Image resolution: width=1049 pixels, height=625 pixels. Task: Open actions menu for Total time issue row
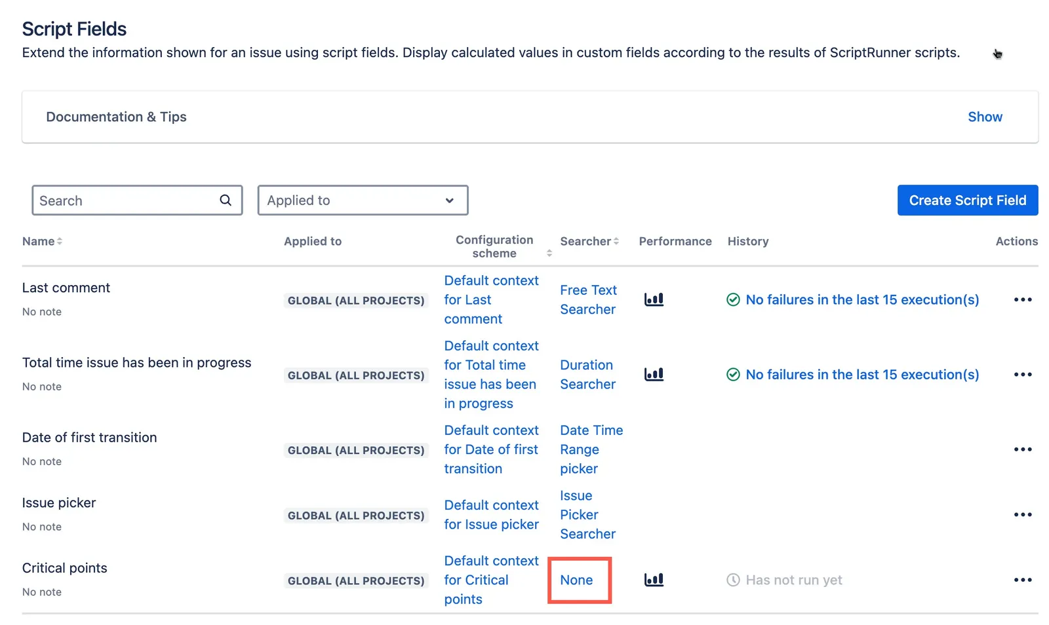(x=1022, y=374)
